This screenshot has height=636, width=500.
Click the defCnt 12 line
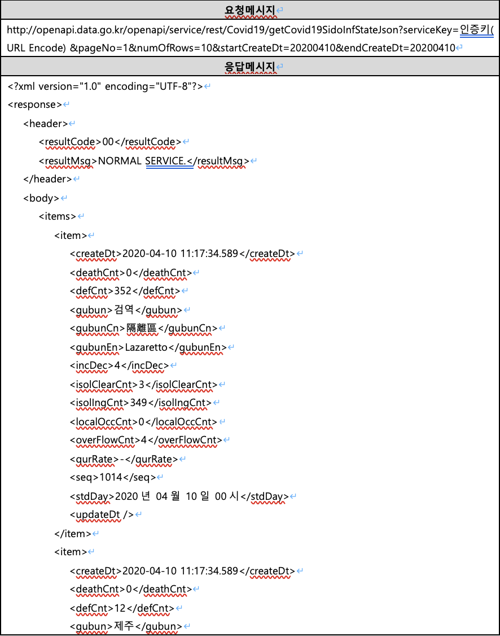coord(122,608)
